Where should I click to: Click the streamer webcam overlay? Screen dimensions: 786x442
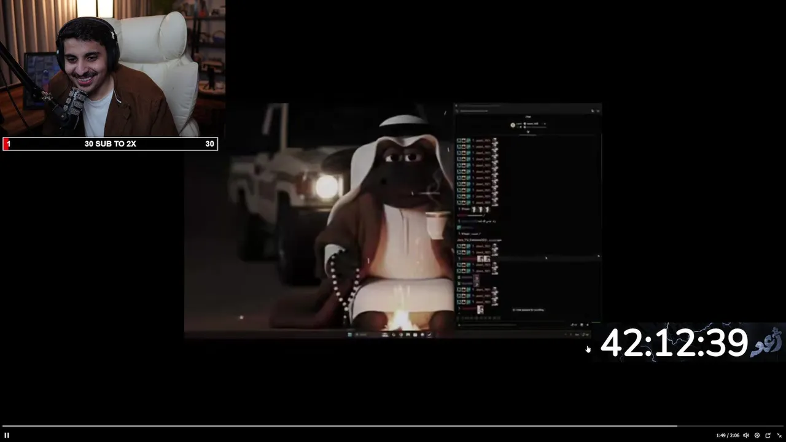pyautogui.click(x=112, y=68)
